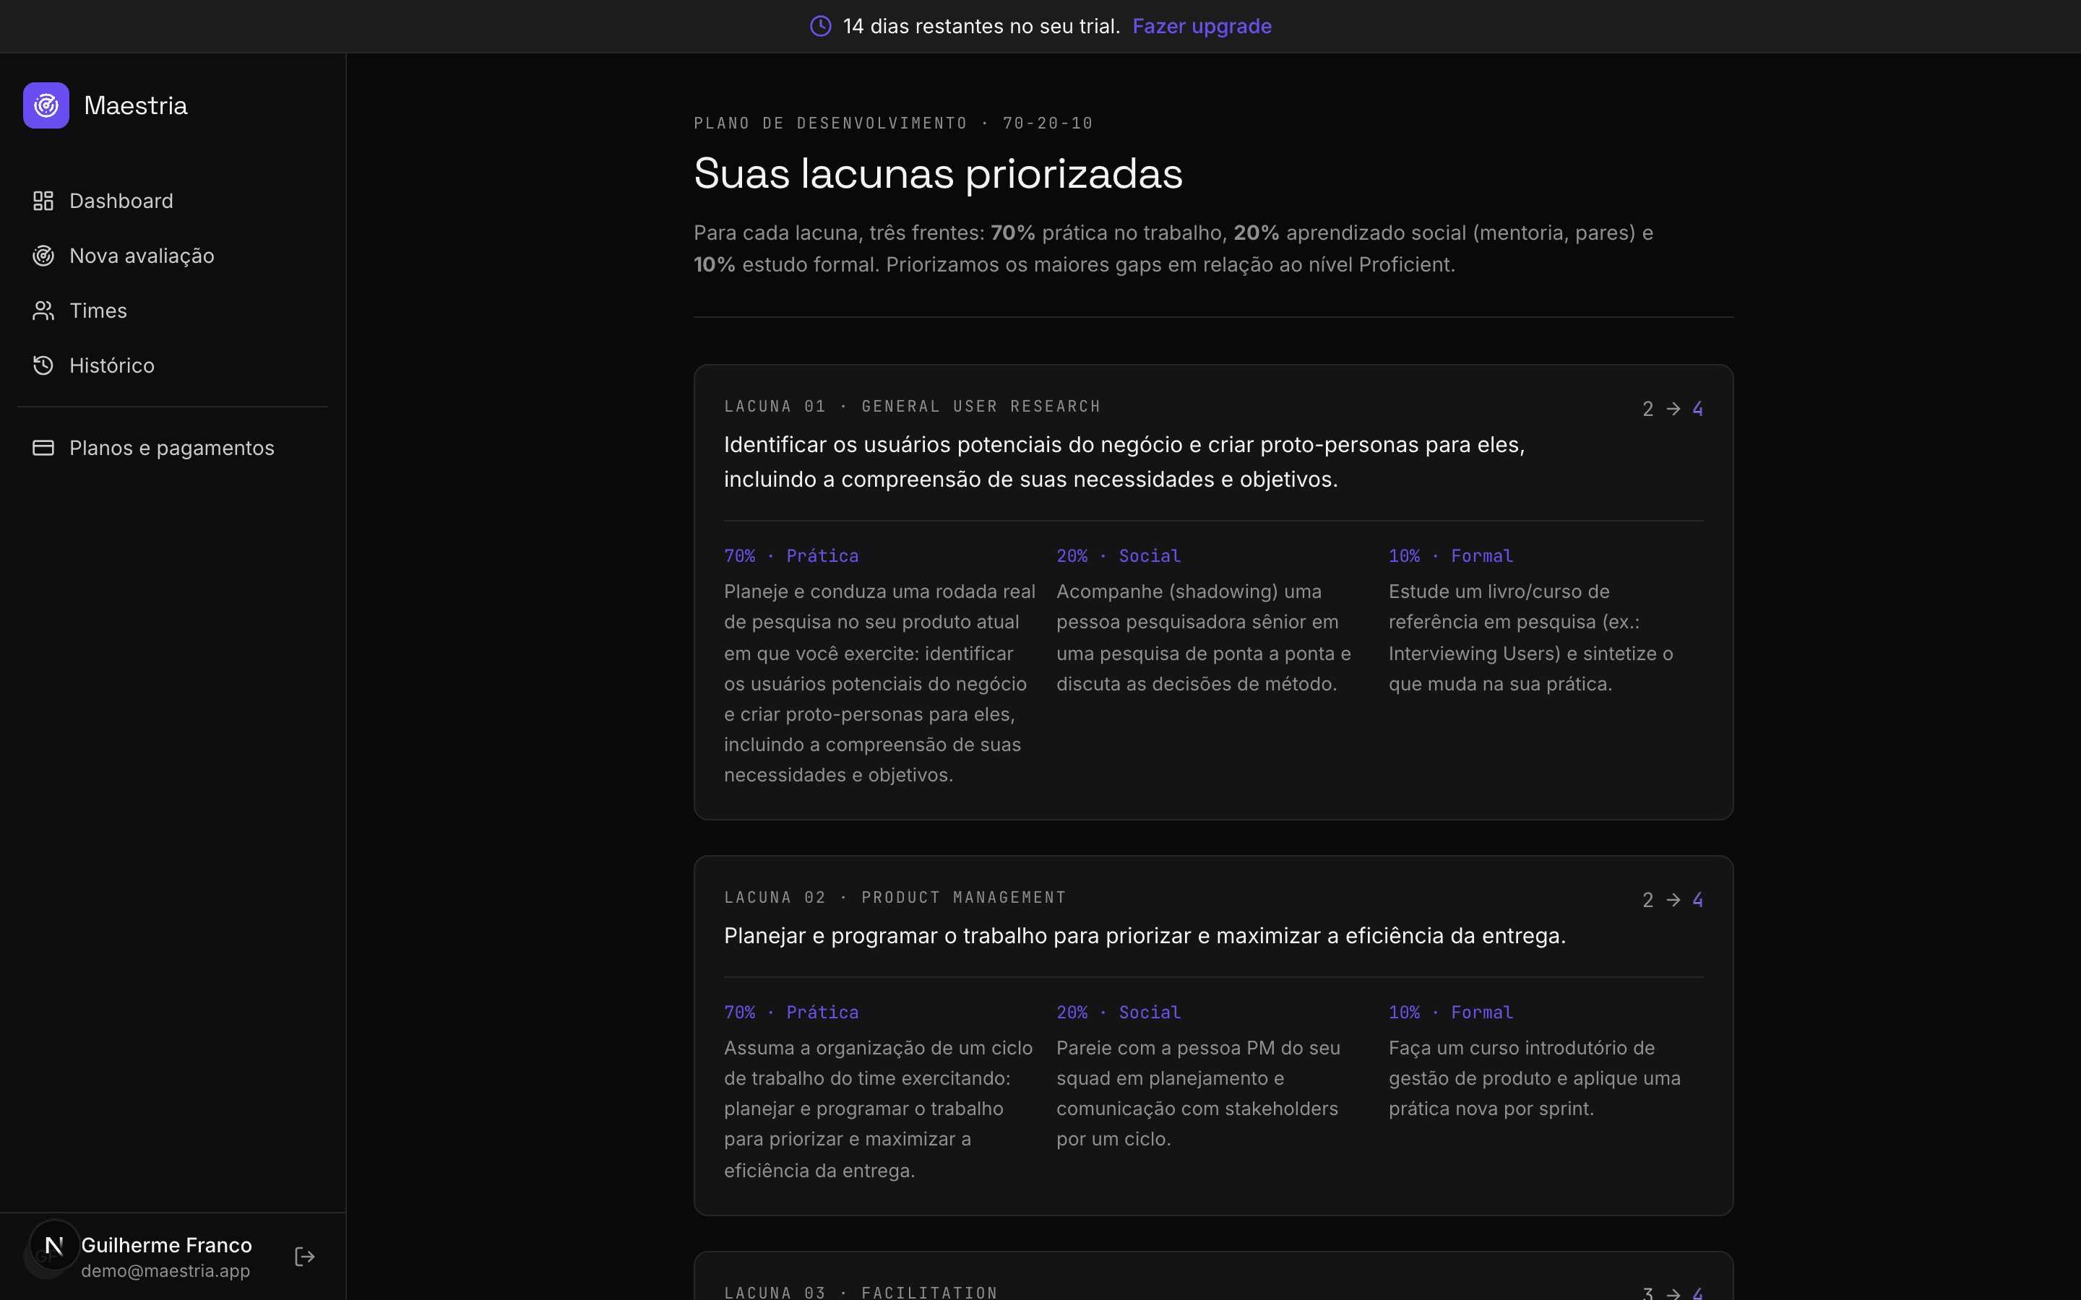Open Histórico in the sidebar
The height and width of the screenshot is (1300, 2081).
point(173,365)
